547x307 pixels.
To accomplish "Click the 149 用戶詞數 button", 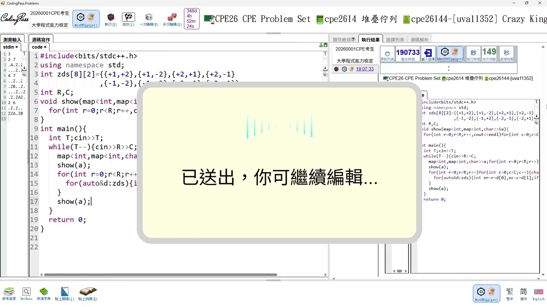I will tap(489, 55).
